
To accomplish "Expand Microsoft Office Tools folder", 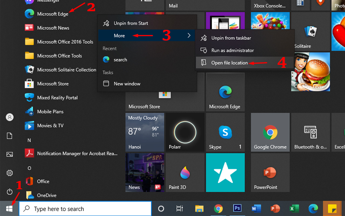I will (x=53, y=56).
